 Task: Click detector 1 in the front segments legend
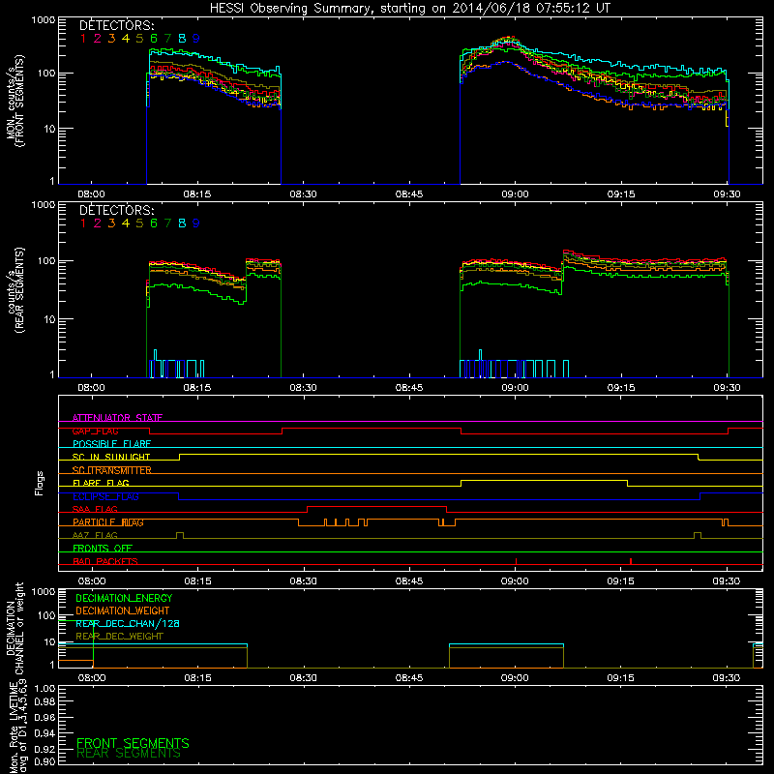[x=83, y=39]
